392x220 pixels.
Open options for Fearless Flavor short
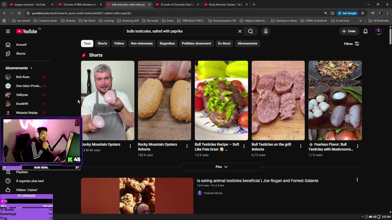click(357, 146)
